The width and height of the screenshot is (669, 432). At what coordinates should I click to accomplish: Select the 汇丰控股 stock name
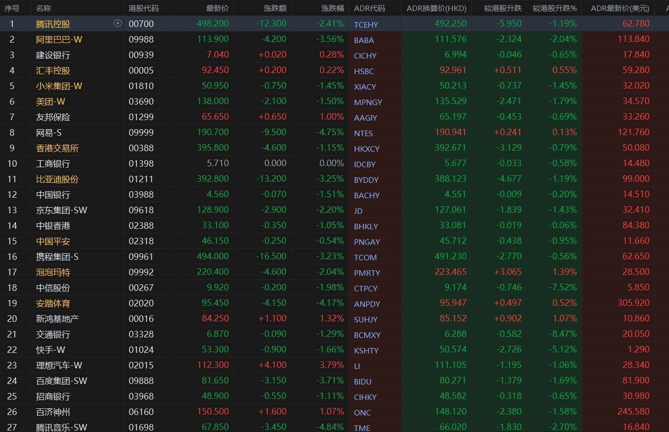(x=53, y=70)
